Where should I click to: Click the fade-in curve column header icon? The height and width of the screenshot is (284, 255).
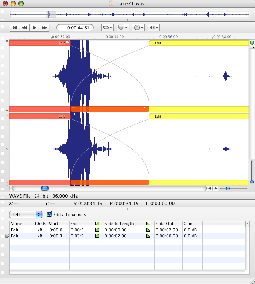point(97,224)
